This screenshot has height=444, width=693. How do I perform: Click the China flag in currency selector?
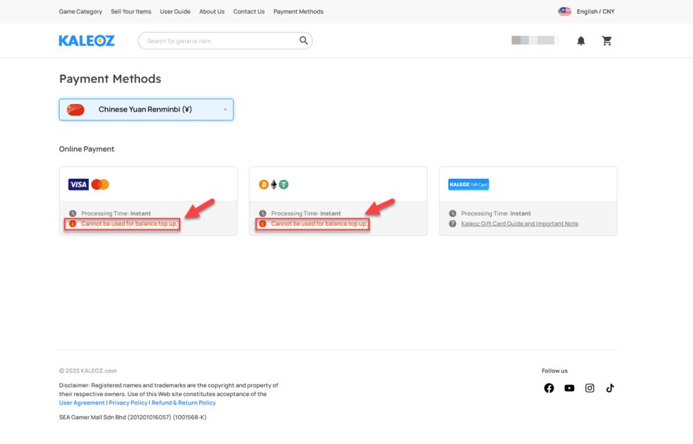[x=76, y=109]
